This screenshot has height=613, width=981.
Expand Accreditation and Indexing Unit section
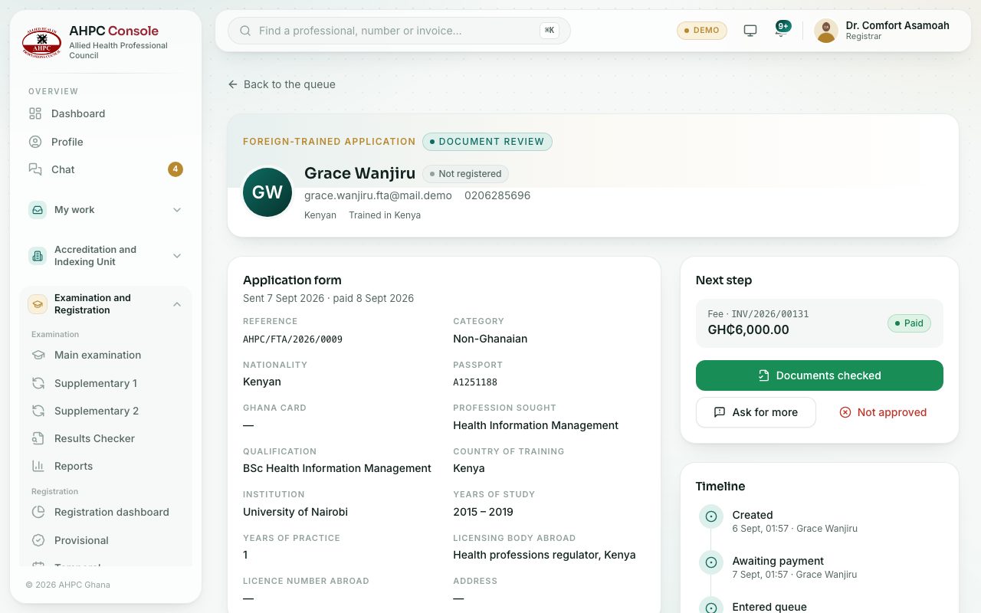tap(106, 256)
